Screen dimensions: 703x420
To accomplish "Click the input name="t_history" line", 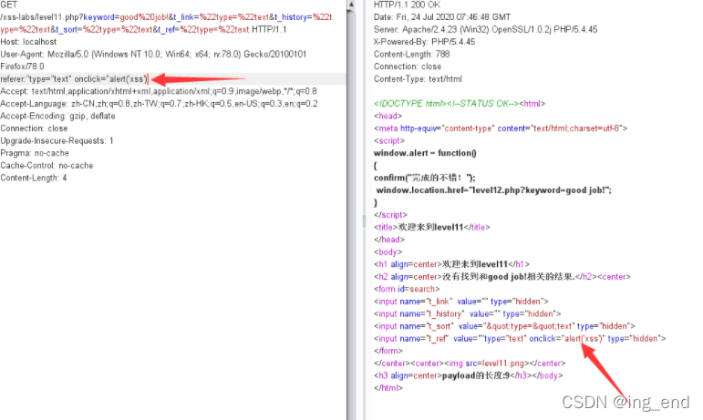I will (467, 314).
